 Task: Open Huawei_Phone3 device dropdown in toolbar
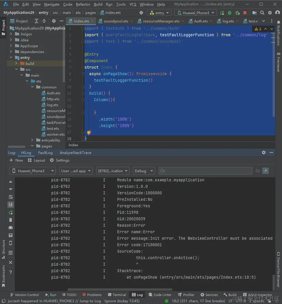coord(195,13)
